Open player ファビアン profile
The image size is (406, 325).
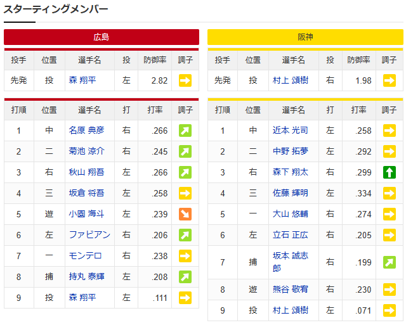[89, 235]
